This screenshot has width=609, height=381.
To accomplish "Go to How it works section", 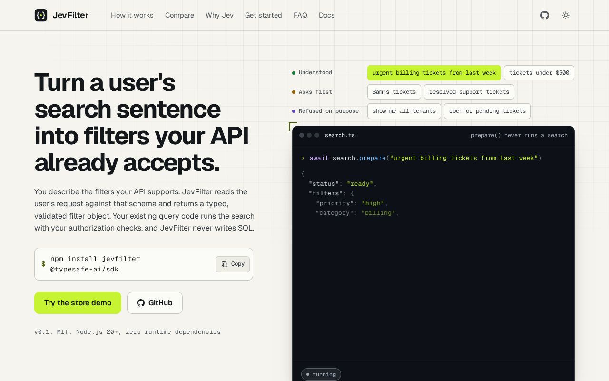I will tap(132, 15).
